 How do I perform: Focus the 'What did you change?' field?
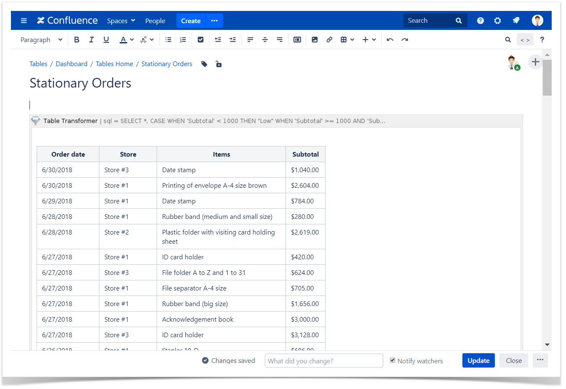pyautogui.click(x=323, y=361)
